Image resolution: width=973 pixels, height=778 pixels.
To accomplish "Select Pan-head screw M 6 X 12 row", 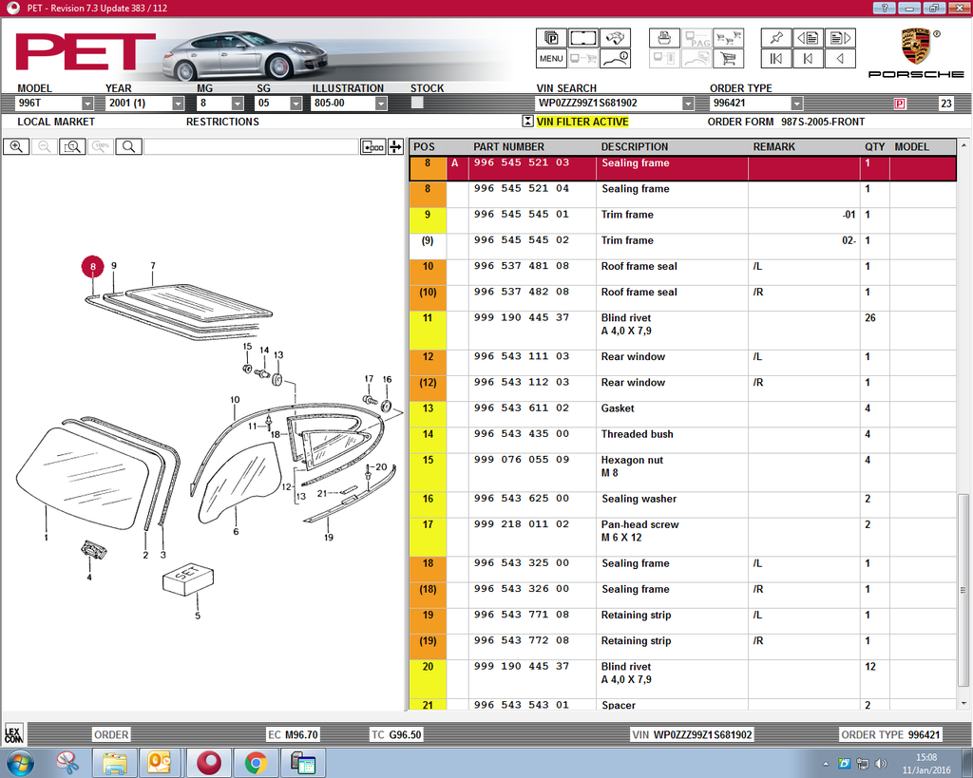I will point(682,538).
